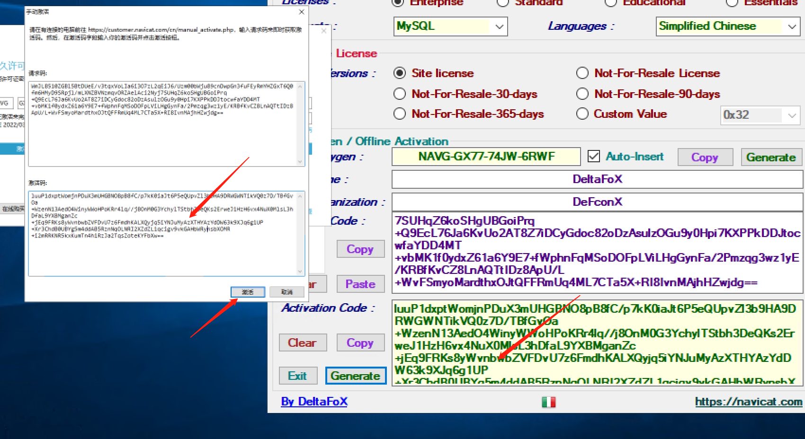The width and height of the screenshot is (805, 439).
Task: Exit the keygen application
Action: click(x=297, y=376)
